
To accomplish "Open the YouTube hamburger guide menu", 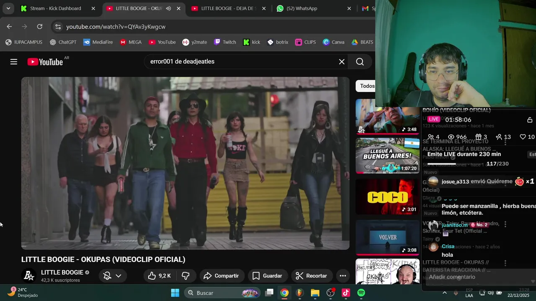I will click(x=14, y=62).
